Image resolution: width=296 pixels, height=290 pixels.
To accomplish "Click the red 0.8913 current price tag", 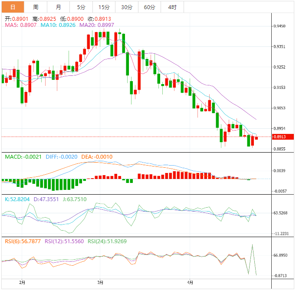I will click(x=283, y=137).
